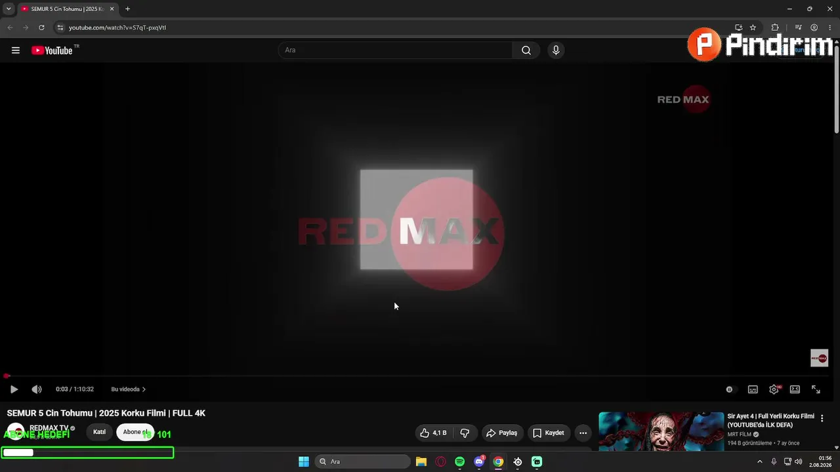The image size is (840, 472).
Task: Click the YouTube search magnifier button
Action: click(x=526, y=50)
